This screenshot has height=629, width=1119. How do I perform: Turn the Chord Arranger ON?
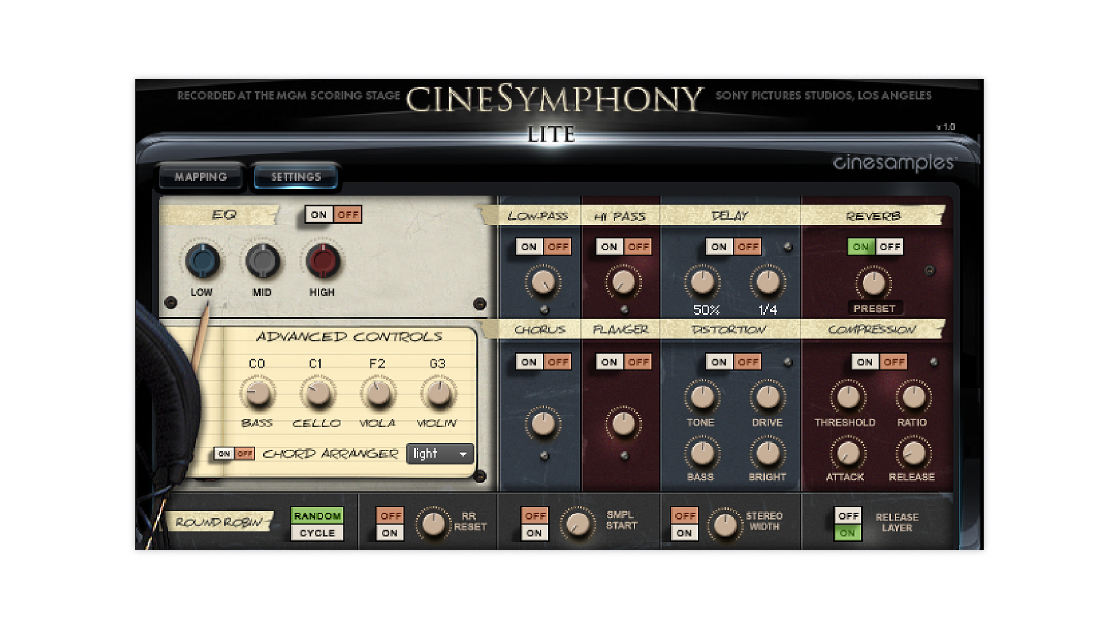pyautogui.click(x=224, y=454)
